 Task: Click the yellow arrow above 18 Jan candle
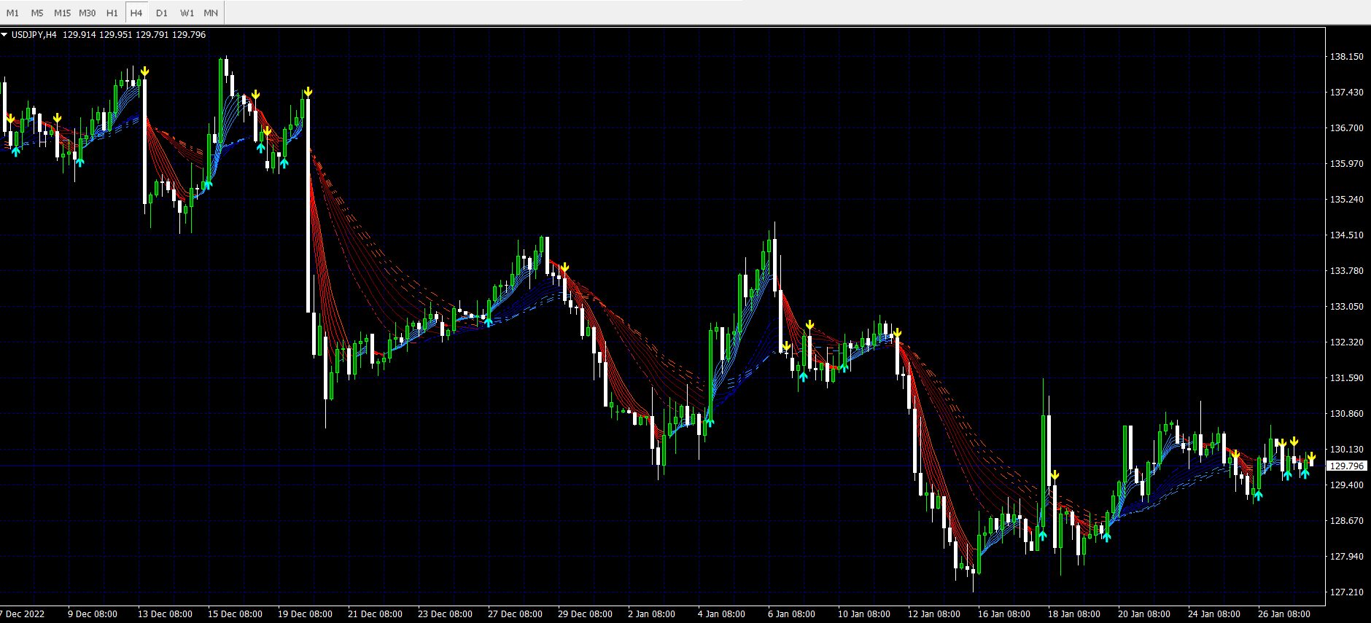pos(1055,475)
